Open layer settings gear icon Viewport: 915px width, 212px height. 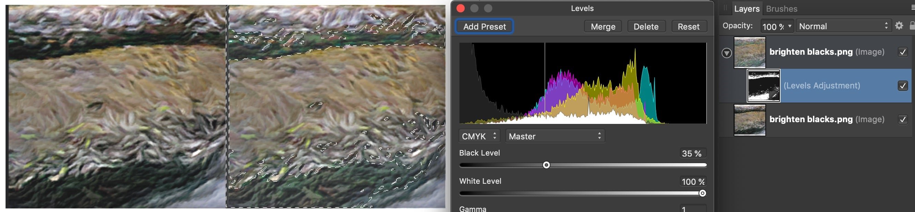(x=899, y=26)
